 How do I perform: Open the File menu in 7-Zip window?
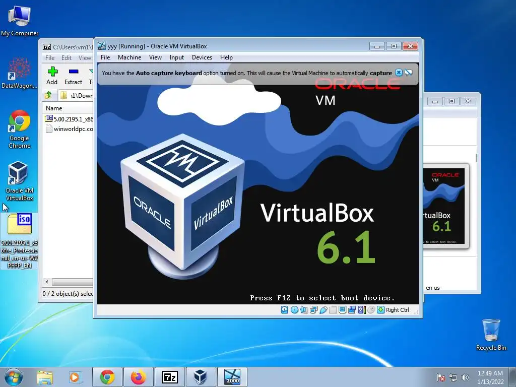point(50,58)
